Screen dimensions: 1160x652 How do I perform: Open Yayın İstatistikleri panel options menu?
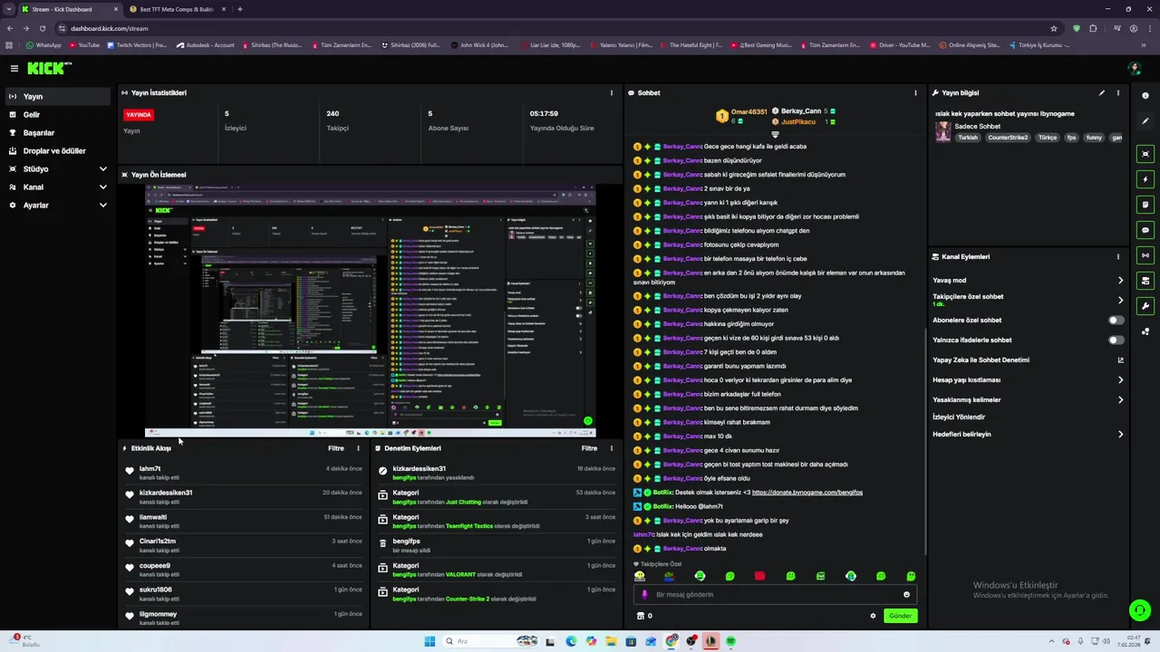[611, 92]
